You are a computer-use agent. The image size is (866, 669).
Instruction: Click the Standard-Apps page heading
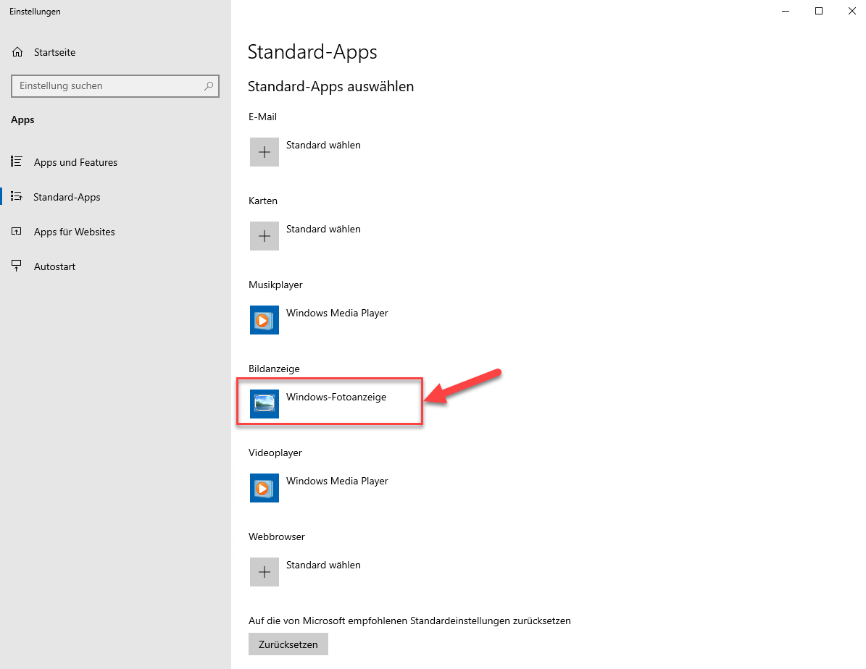click(312, 52)
